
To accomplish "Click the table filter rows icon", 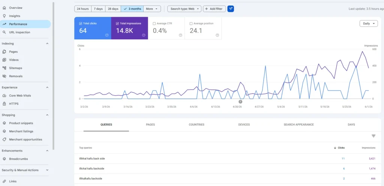I will (x=373, y=136).
